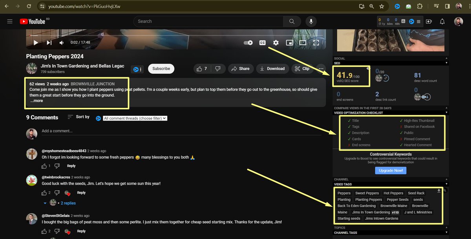Zoom options magnifier in address bar
This screenshot has width=471, height=239.
(x=371, y=7)
